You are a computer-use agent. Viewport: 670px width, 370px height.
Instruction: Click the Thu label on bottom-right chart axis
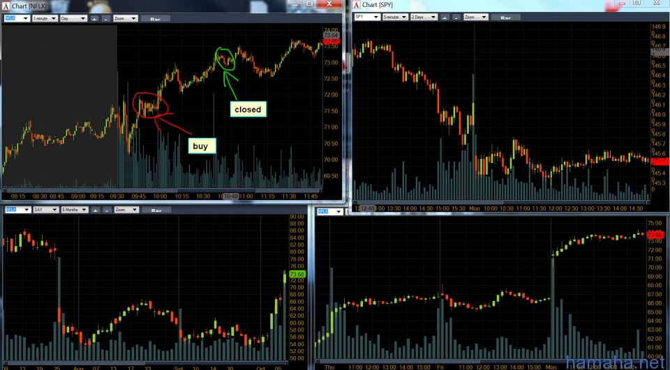[329, 367]
